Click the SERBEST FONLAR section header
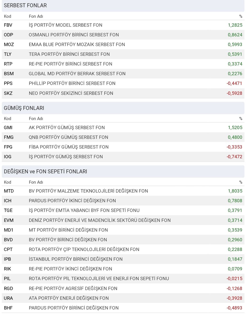 click(123, 5)
